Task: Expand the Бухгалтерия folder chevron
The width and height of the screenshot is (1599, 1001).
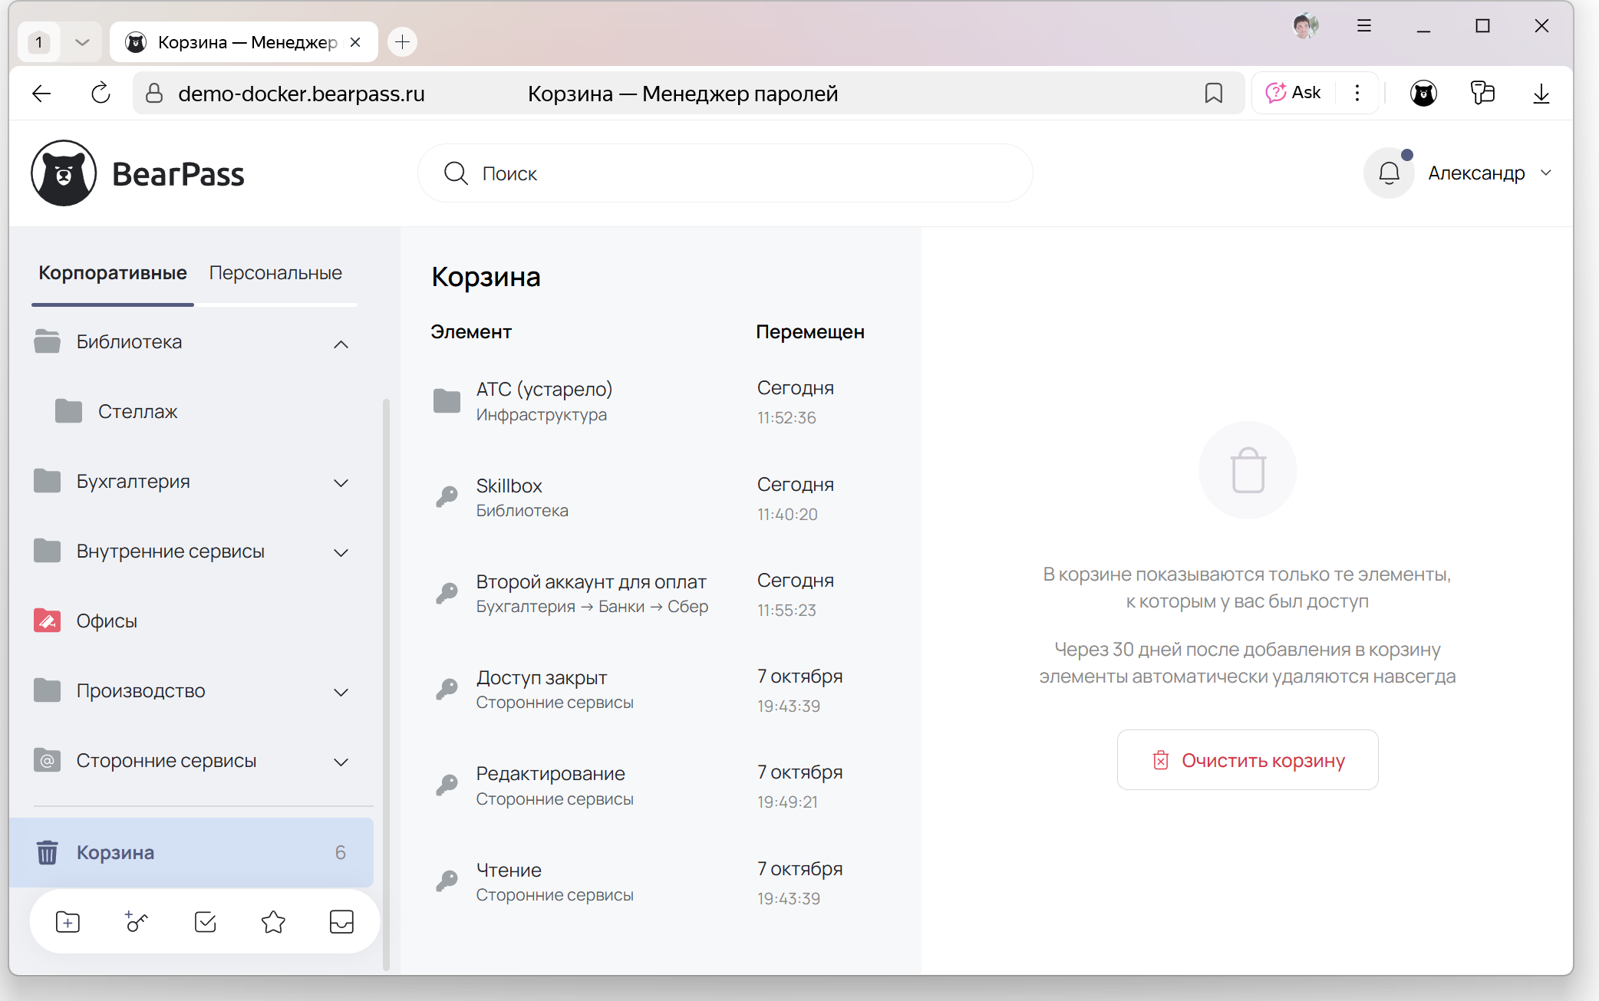Action: click(341, 482)
